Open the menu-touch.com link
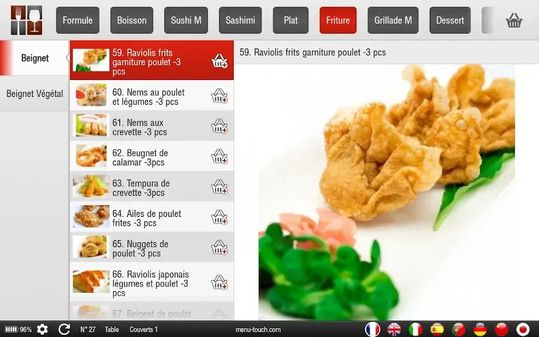539x337 pixels. [x=258, y=330]
